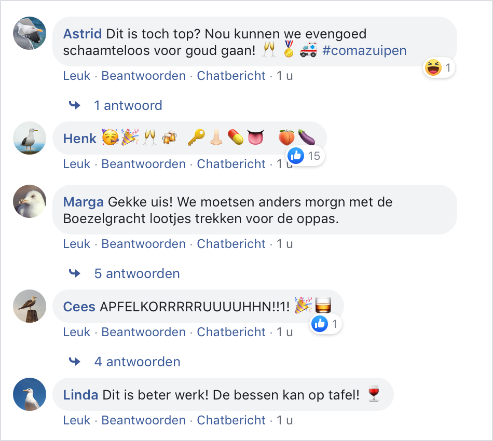The image size is (493, 441).
Task: Reply to Henk's comment via Beantwoorden
Action: pos(143,164)
